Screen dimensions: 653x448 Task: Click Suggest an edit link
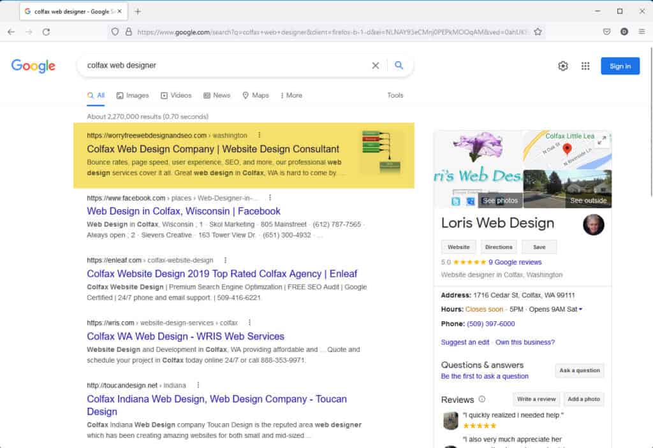pos(465,342)
